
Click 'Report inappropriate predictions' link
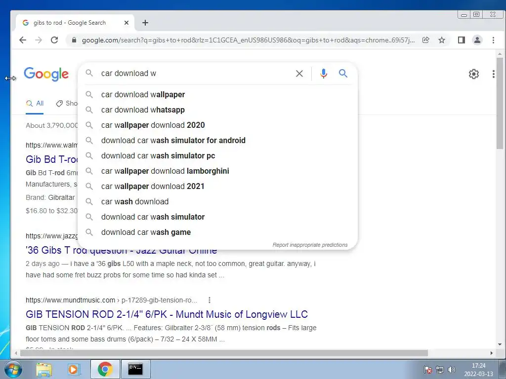tap(310, 245)
